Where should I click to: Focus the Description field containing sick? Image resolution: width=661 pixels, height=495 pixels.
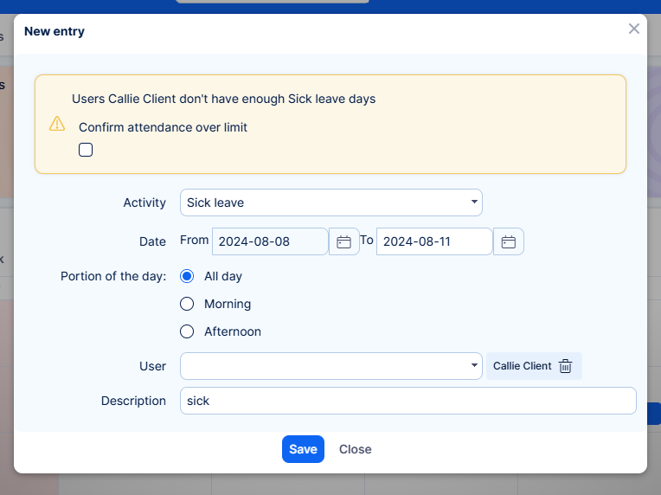coord(408,401)
